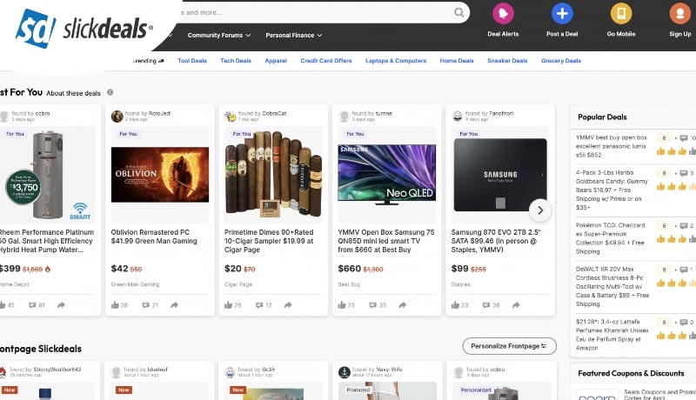Open Deal Alerts bell icon
The height and width of the screenshot is (400, 696).
(503, 13)
